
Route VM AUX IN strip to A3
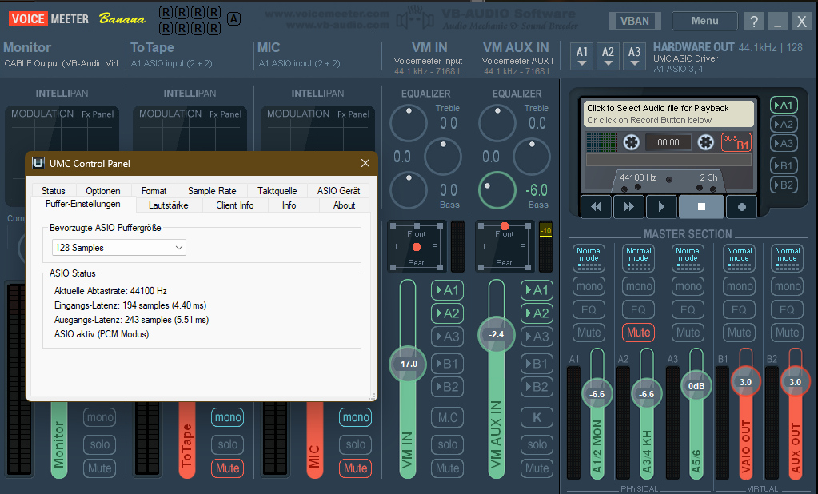point(537,337)
